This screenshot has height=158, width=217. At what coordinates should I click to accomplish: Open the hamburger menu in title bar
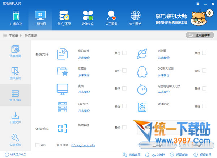198,4
